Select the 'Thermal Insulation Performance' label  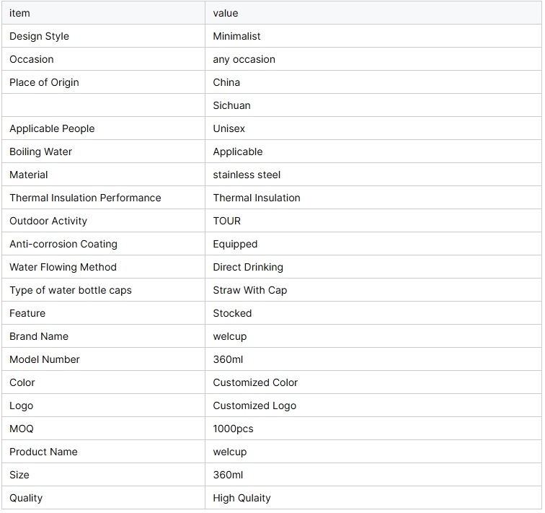click(85, 198)
